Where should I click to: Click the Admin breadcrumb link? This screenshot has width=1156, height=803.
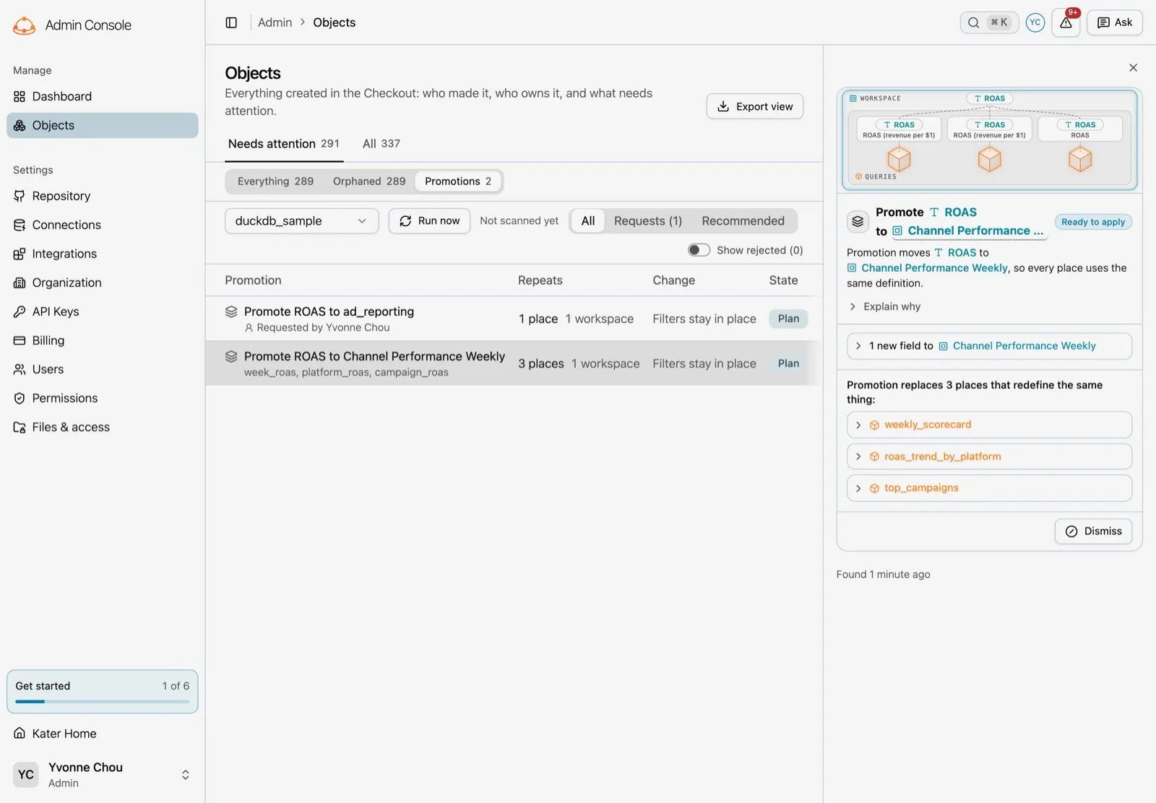(275, 22)
